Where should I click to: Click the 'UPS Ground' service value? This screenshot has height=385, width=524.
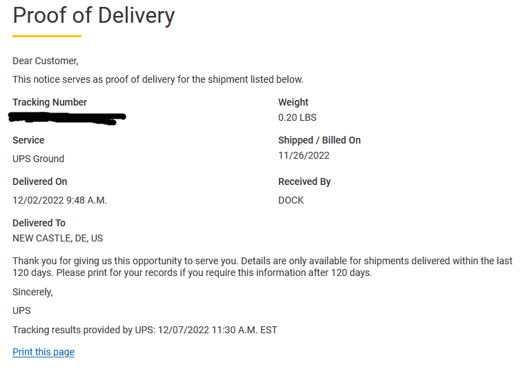38,159
